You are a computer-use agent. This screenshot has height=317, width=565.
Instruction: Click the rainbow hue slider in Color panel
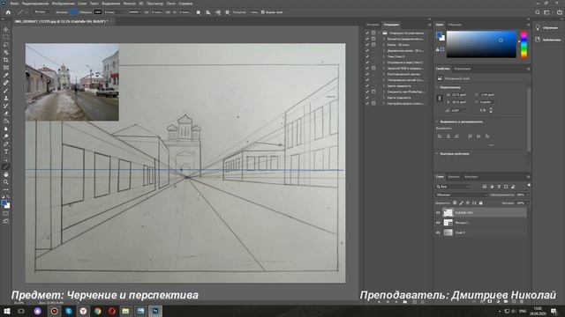click(524, 45)
